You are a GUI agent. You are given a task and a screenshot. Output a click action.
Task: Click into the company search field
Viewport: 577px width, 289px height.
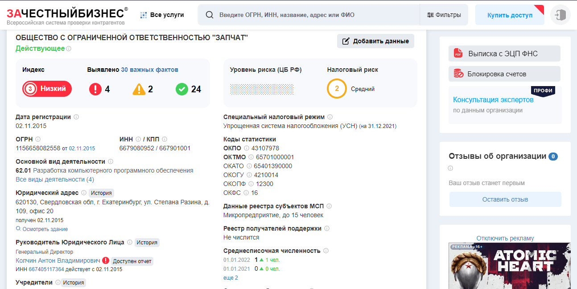click(x=317, y=15)
